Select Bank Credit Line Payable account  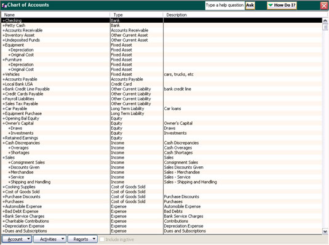[x=27, y=89]
